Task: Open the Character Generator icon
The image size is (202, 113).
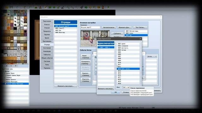Action: [x=103, y=7]
